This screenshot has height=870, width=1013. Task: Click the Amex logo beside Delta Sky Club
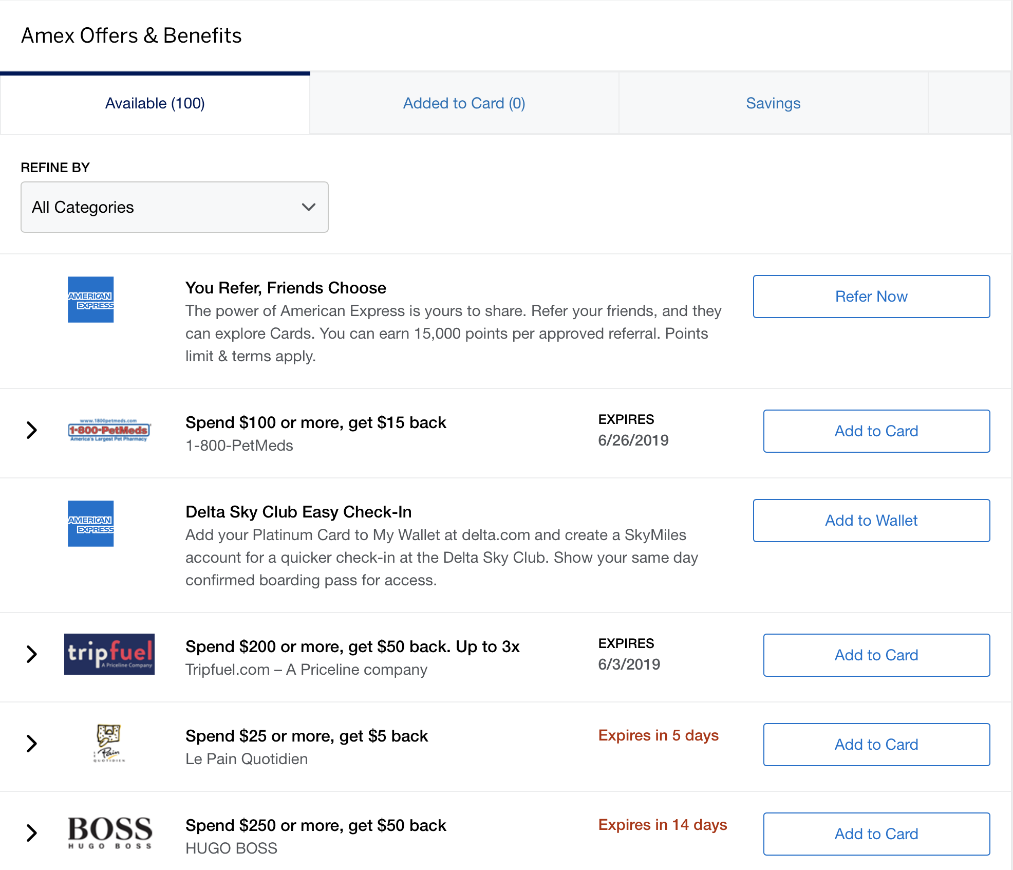[90, 524]
